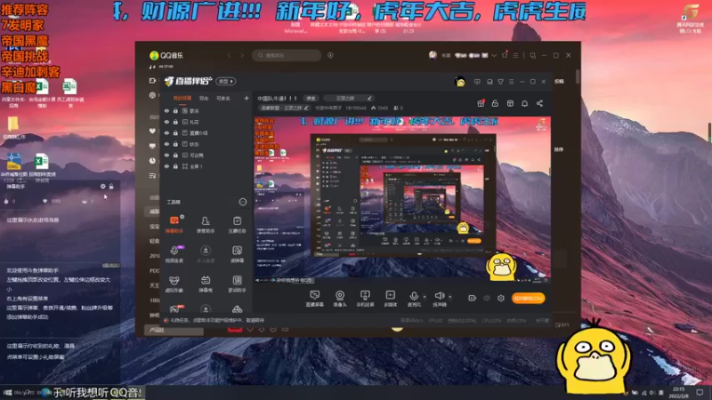Viewport: 712px width, 400px height.
Task: Open stream settings gear icon
Action: (x=501, y=298)
